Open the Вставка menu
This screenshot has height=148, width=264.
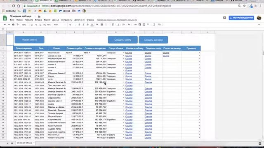(38, 20)
